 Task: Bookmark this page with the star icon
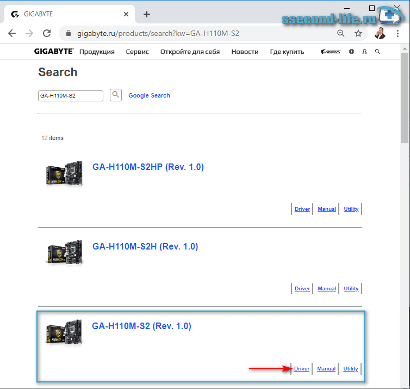coord(358,33)
